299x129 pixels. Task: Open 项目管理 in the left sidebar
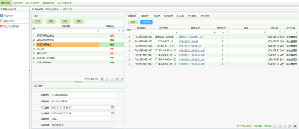click(x=8, y=15)
